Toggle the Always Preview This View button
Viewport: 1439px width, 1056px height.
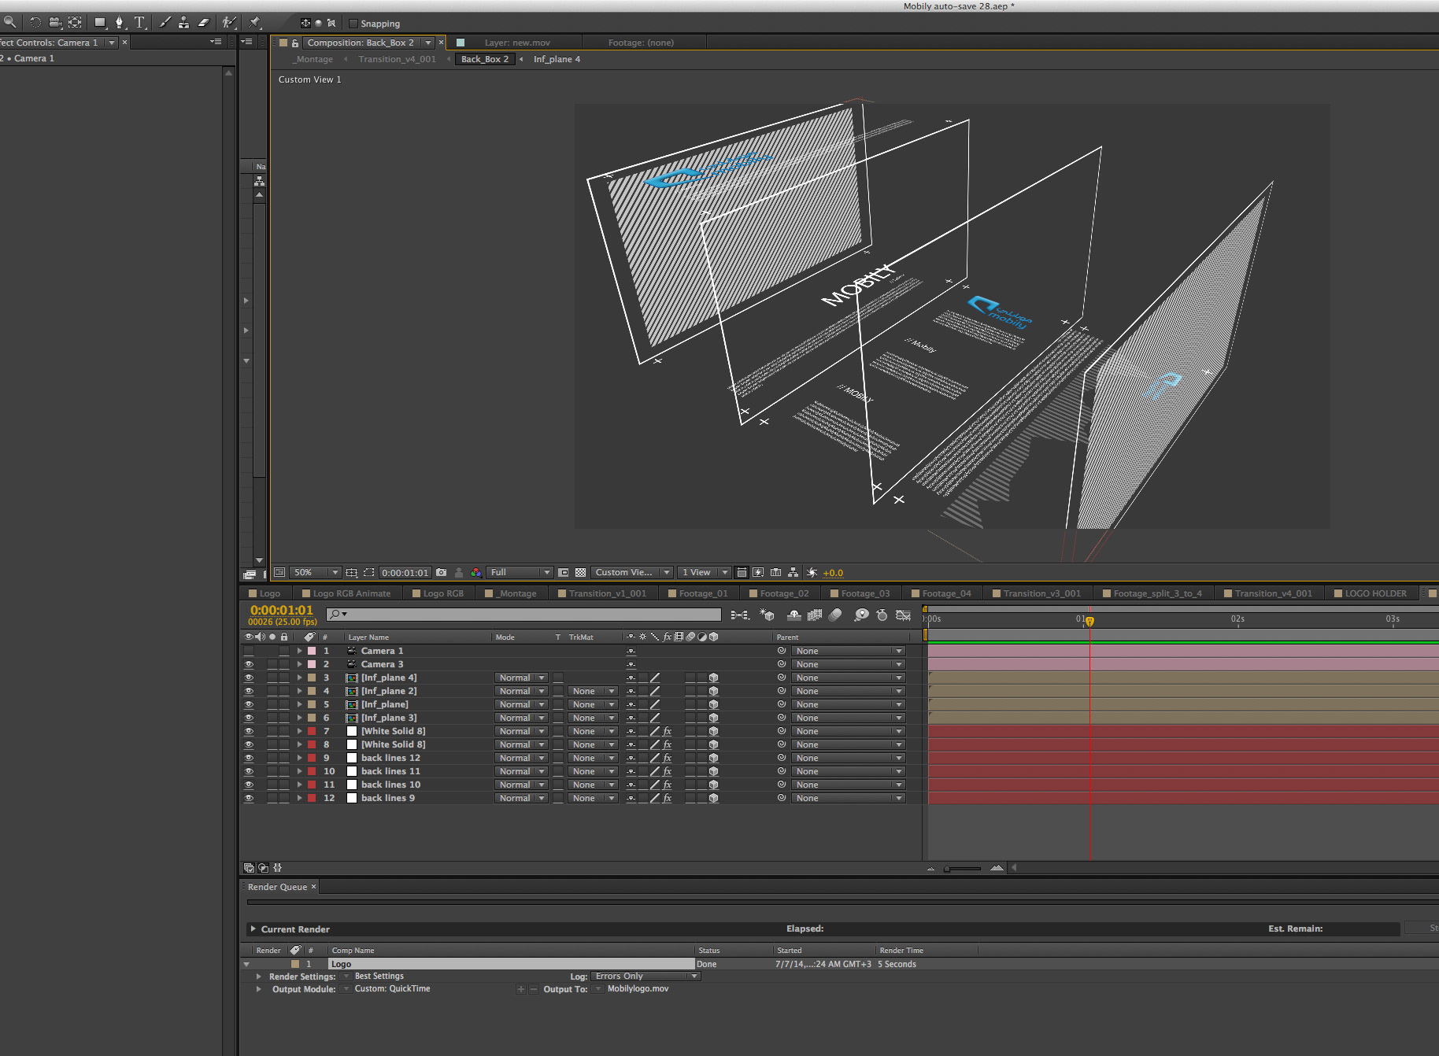click(279, 572)
